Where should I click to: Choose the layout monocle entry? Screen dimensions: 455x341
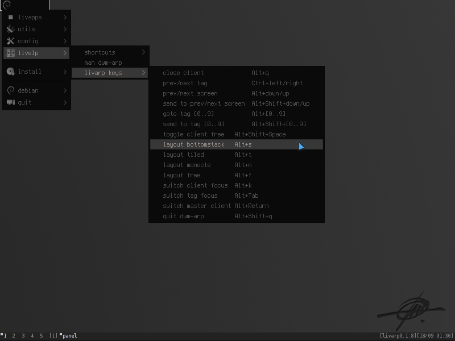point(237,165)
